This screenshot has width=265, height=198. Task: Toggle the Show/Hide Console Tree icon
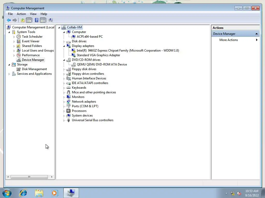[29, 20]
